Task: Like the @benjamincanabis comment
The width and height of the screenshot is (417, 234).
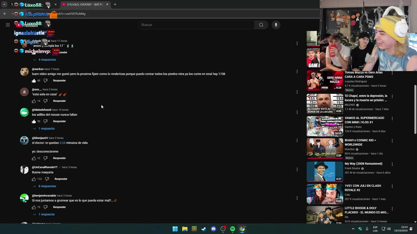Action: [x=34, y=207]
